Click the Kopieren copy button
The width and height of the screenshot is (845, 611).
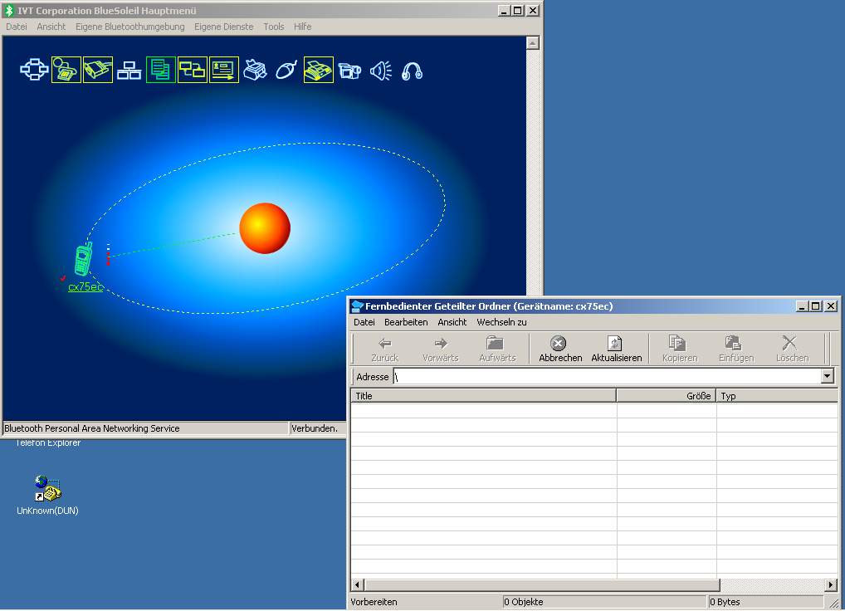point(680,349)
